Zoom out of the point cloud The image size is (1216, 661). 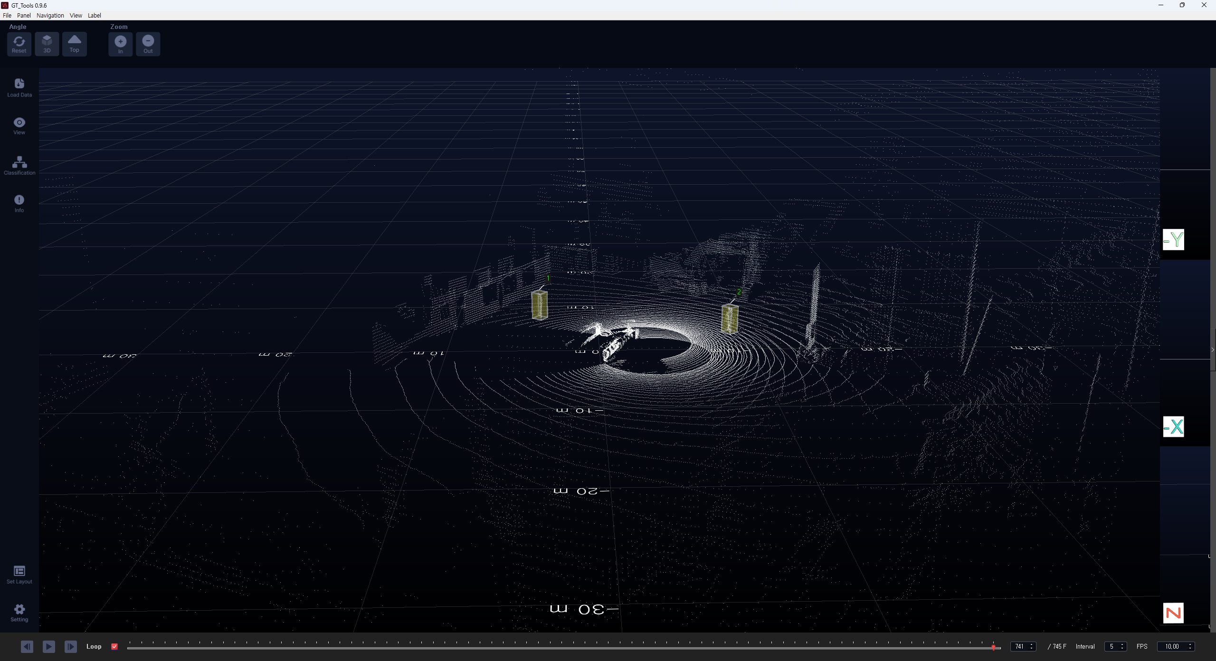148,44
